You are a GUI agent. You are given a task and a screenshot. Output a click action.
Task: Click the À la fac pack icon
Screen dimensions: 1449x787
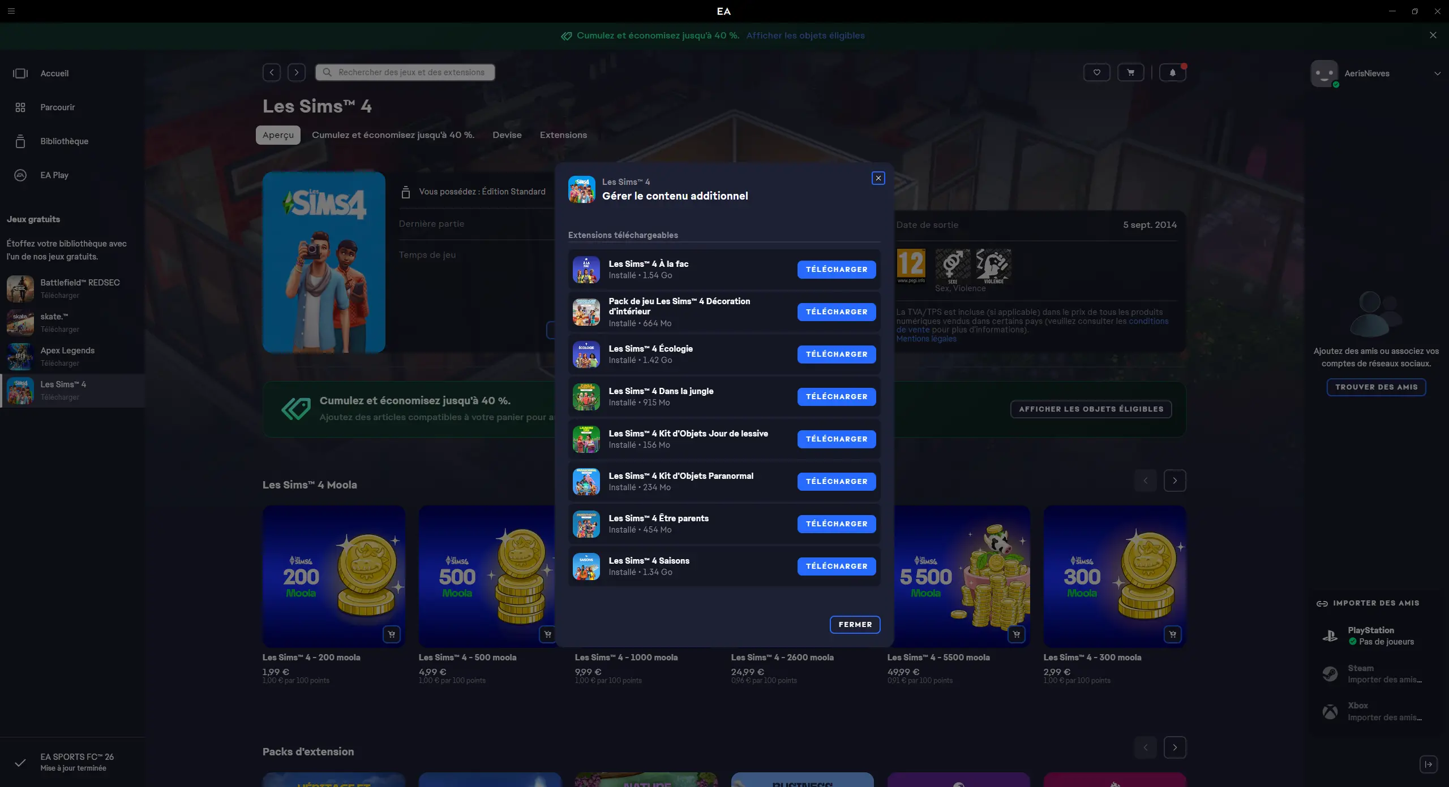586,270
